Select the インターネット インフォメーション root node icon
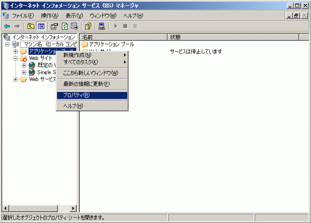Image resolution: width=311 pixels, height=223 pixels. (x=7, y=37)
